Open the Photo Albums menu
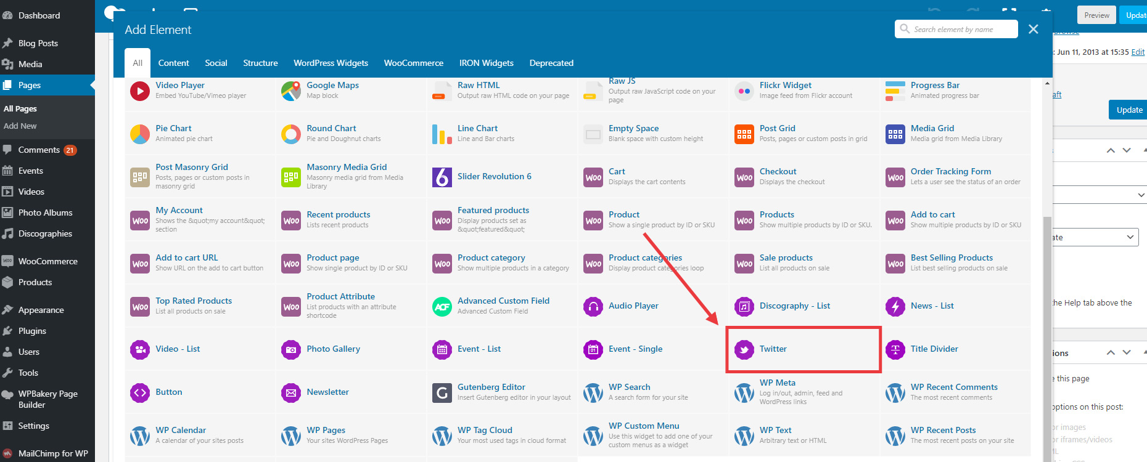Screen dimensions: 1147x462 [47, 213]
